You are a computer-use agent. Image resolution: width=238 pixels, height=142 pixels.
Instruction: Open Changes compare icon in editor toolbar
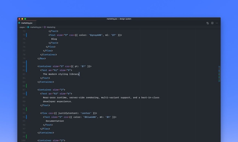[x=208, y=23]
